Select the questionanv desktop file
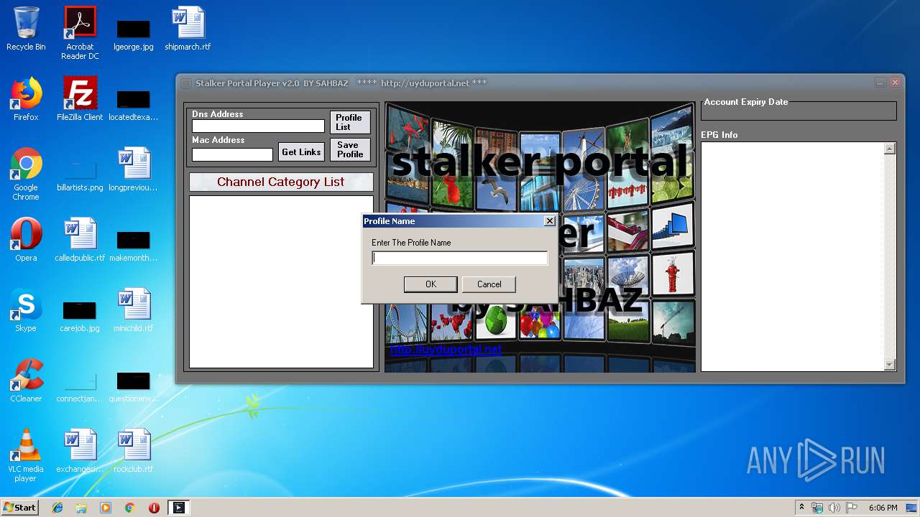The width and height of the screenshot is (920, 517). pyautogui.click(x=134, y=385)
